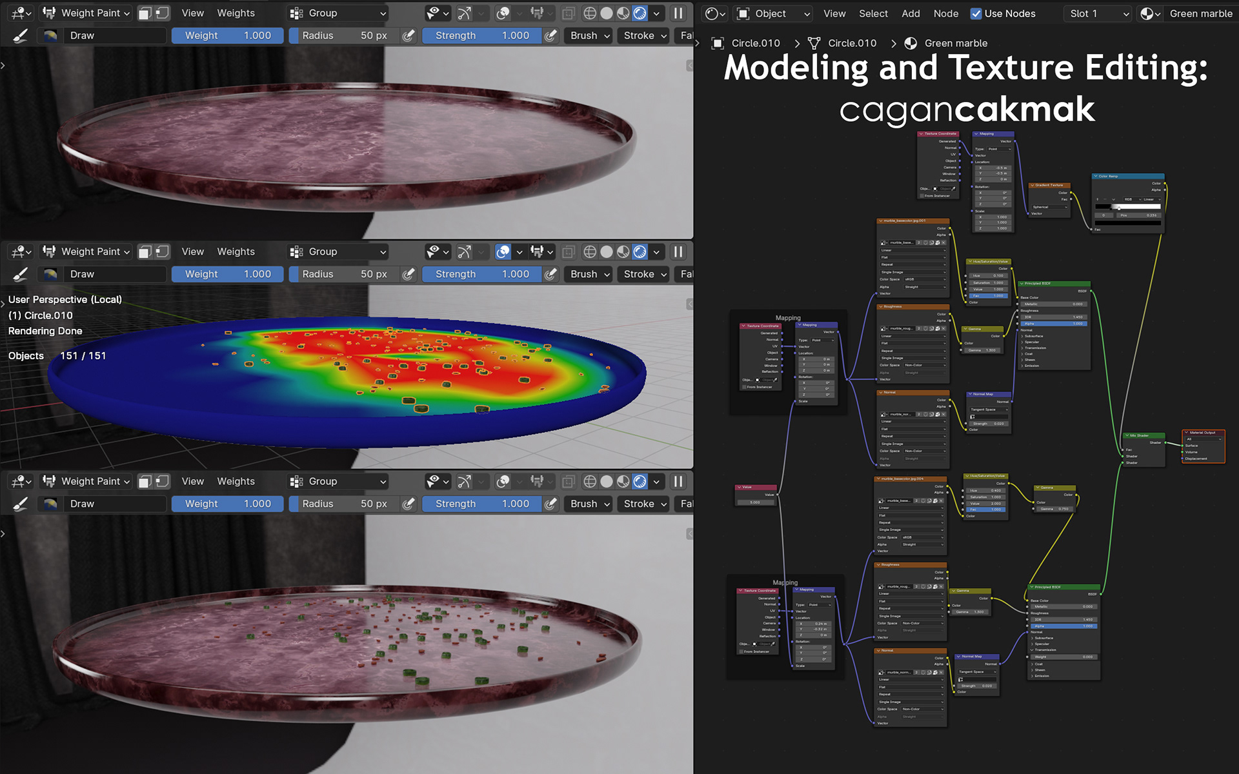Adjust Strength slider in bottom viewport
The height and width of the screenshot is (774, 1239).
[x=481, y=504]
